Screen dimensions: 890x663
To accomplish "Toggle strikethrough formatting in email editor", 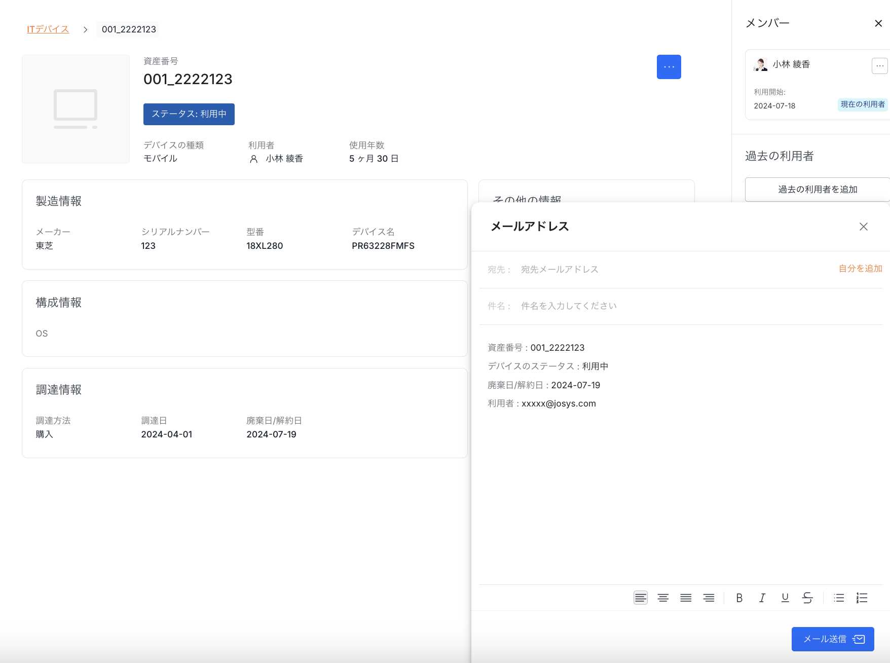I will click(x=807, y=598).
